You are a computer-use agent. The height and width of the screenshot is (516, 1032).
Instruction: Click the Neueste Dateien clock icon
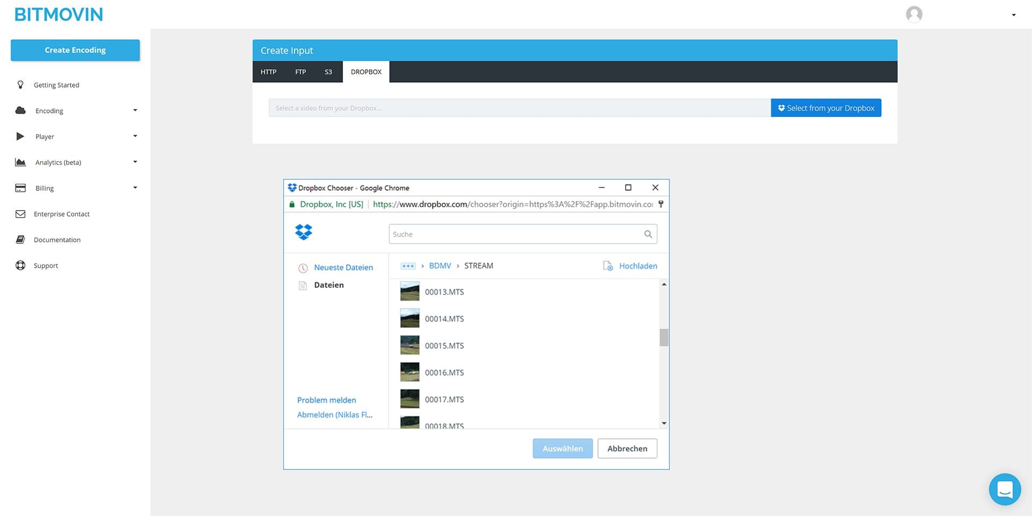(x=303, y=268)
